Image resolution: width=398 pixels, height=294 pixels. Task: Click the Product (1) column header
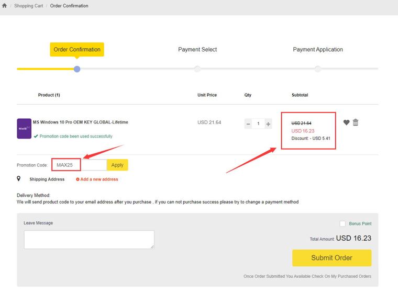point(49,95)
